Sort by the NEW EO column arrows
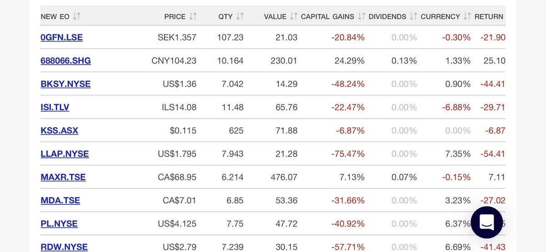This screenshot has width=546, height=252. tap(76, 16)
